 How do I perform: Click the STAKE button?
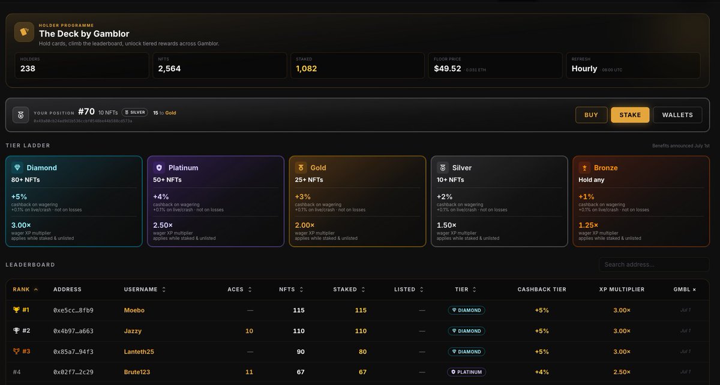pos(630,115)
